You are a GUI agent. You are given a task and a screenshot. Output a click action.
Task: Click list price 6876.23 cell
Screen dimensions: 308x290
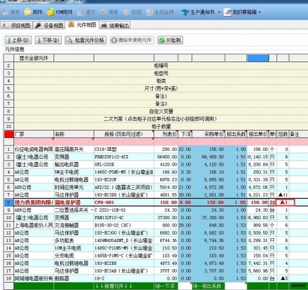click(166, 180)
